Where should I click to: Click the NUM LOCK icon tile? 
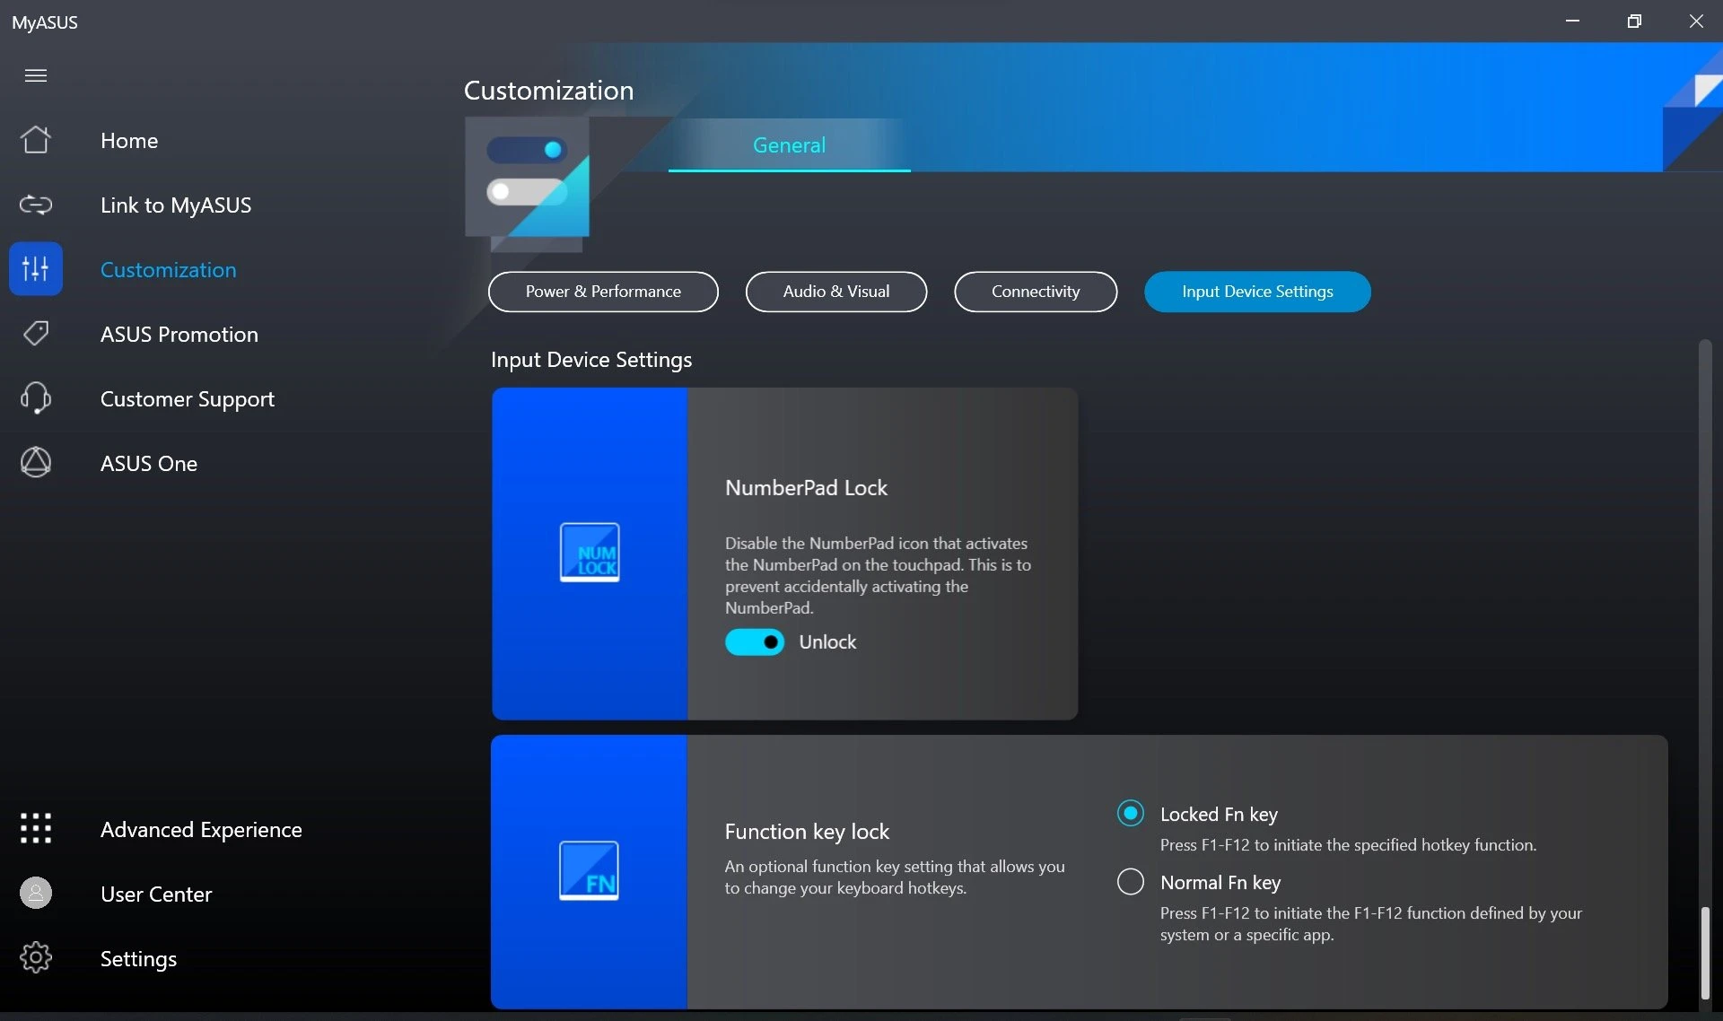coord(589,553)
